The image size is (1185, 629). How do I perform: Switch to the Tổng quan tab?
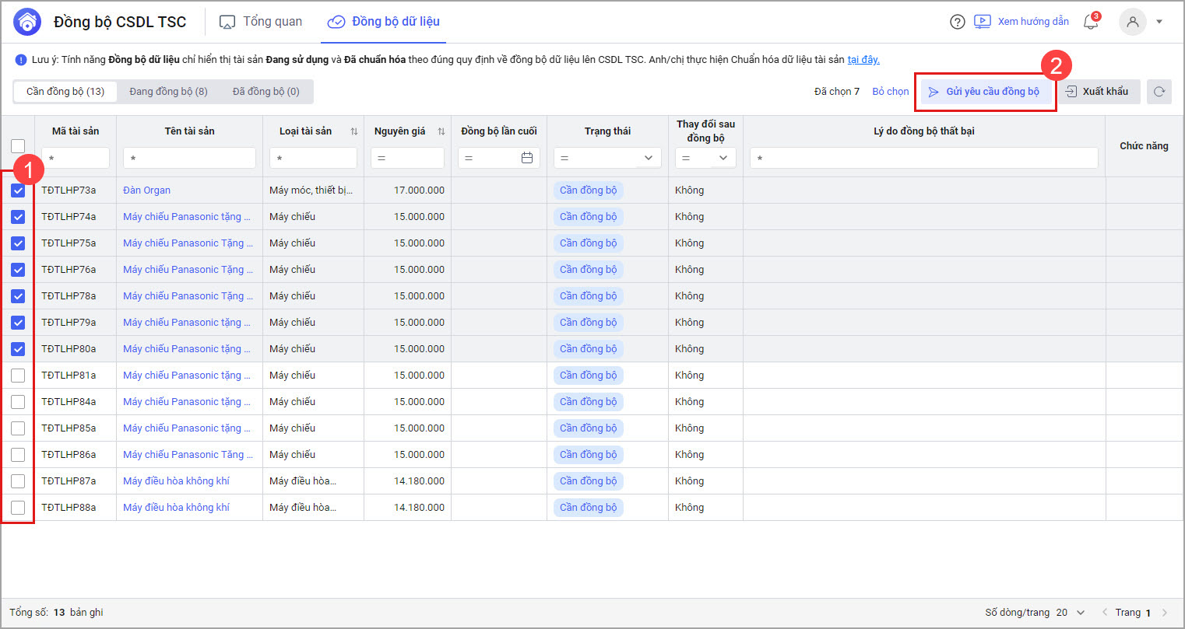261,22
